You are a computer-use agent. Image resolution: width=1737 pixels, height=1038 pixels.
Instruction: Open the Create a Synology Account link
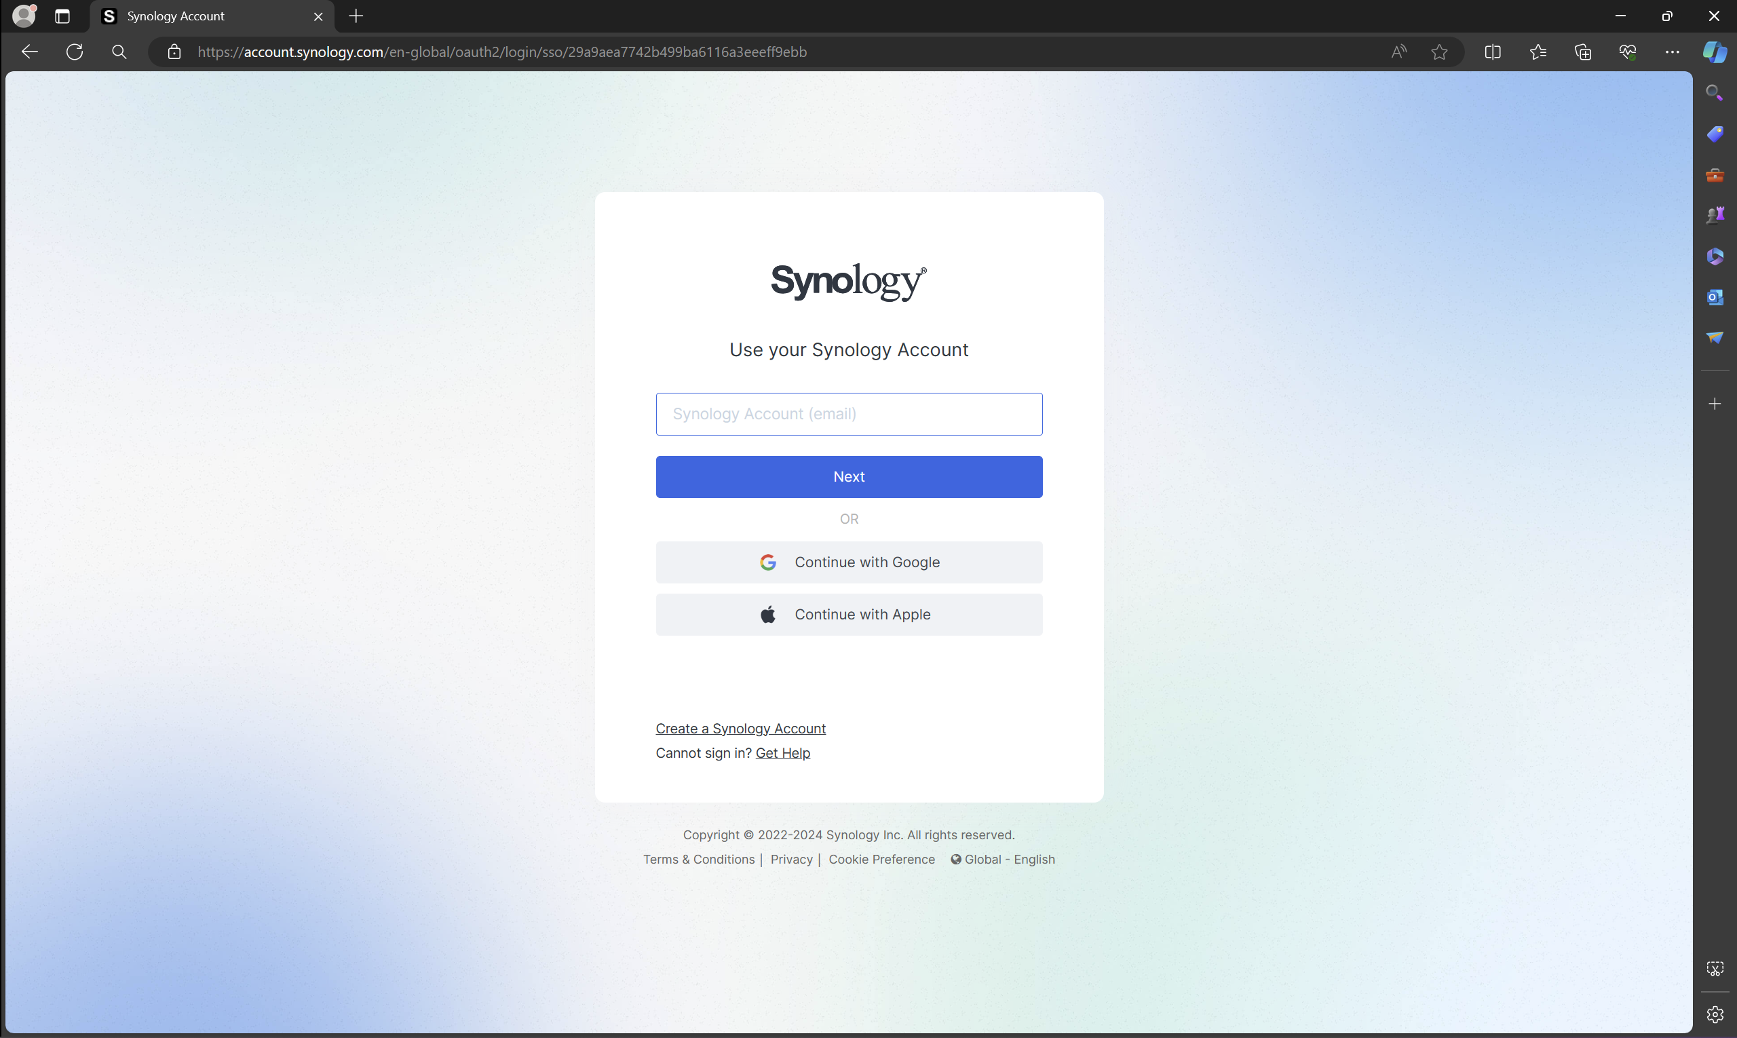click(x=740, y=729)
